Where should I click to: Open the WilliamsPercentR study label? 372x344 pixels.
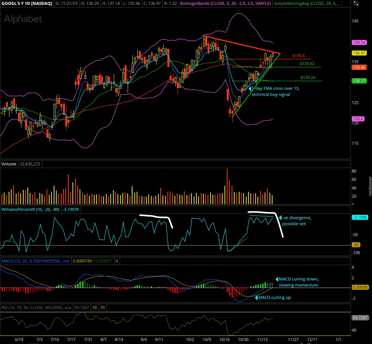click(30, 209)
